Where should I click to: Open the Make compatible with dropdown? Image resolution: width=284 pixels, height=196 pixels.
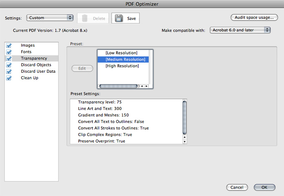pyautogui.click(x=240, y=30)
